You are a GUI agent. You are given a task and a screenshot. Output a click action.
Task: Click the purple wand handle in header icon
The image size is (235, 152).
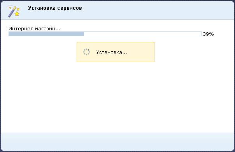(11, 14)
